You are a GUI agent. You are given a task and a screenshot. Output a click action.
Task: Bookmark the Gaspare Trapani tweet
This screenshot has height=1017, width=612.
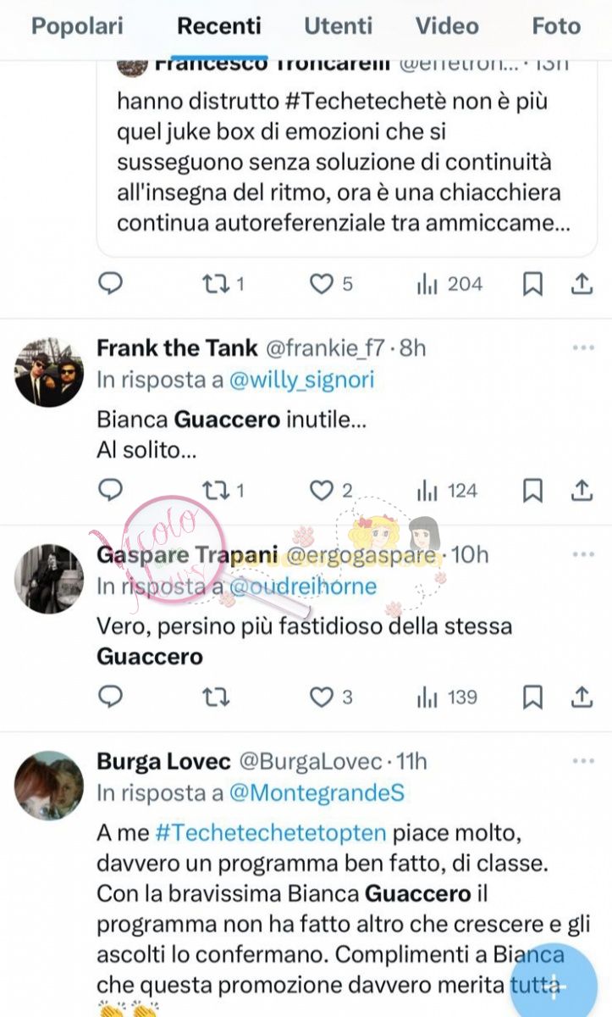pos(532,697)
